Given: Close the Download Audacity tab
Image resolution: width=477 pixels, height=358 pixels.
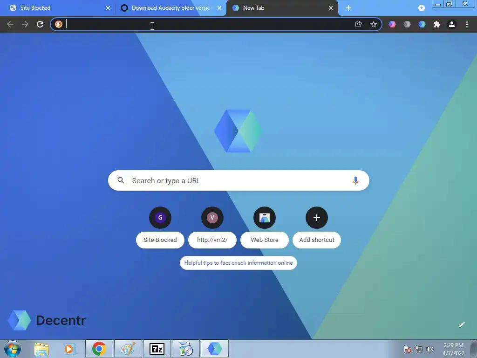Looking at the screenshot, I should click(219, 8).
